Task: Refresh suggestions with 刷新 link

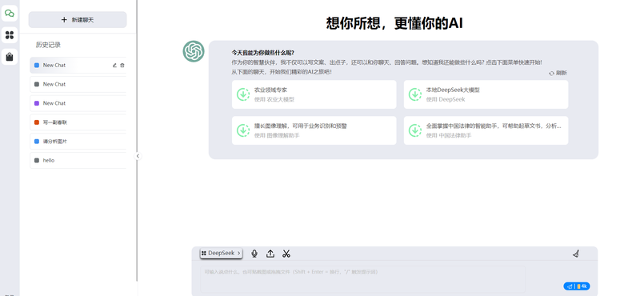Action: 558,73
